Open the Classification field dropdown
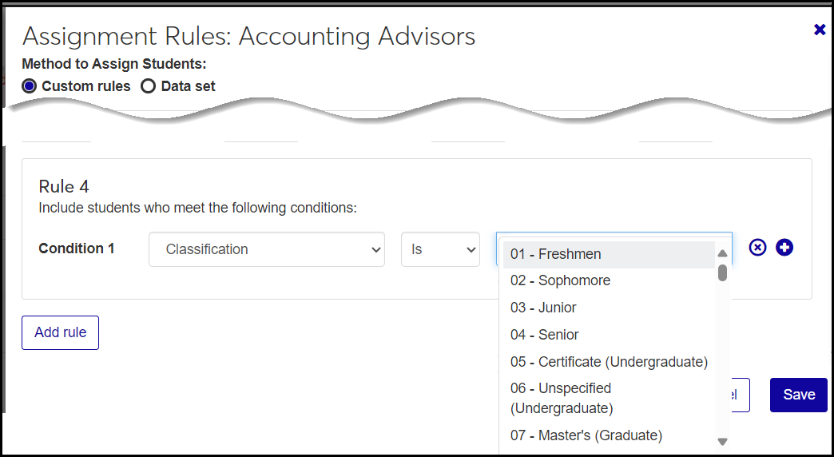The image size is (834, 457). point(266,249)
